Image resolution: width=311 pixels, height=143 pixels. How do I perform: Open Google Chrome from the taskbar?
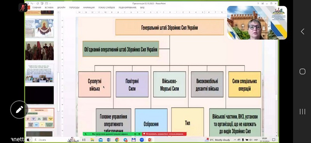(117, 140)
